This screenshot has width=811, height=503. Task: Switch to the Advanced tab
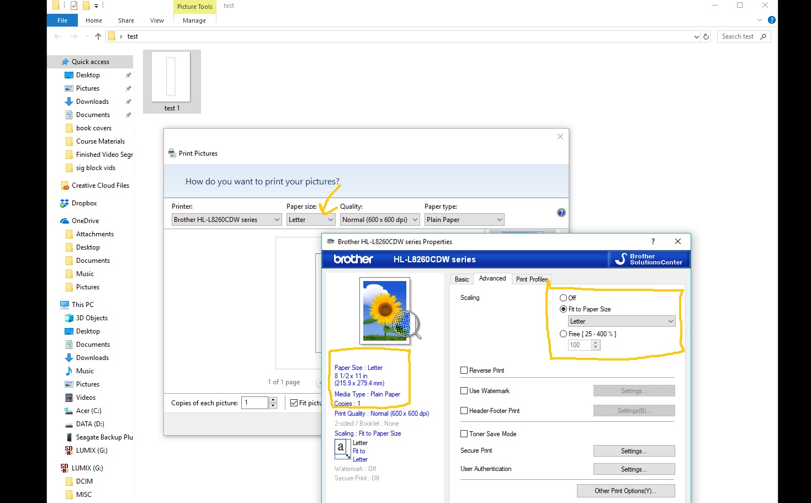point(492,278)
